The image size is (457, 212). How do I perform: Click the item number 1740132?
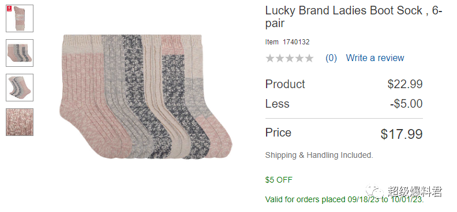296,42
